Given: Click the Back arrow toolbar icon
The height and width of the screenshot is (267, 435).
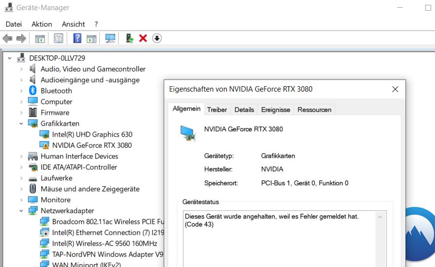Looking at the screenshot, I should (7, 38).
